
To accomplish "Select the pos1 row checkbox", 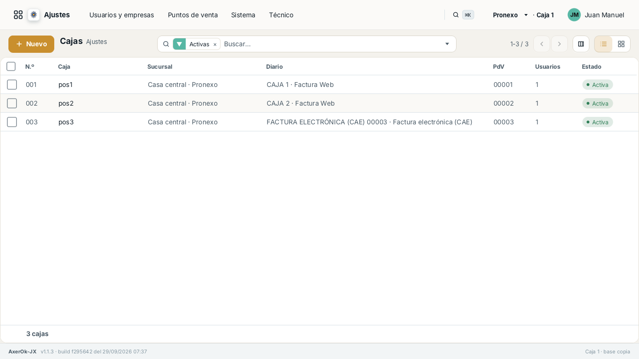I will click(12, 85).
